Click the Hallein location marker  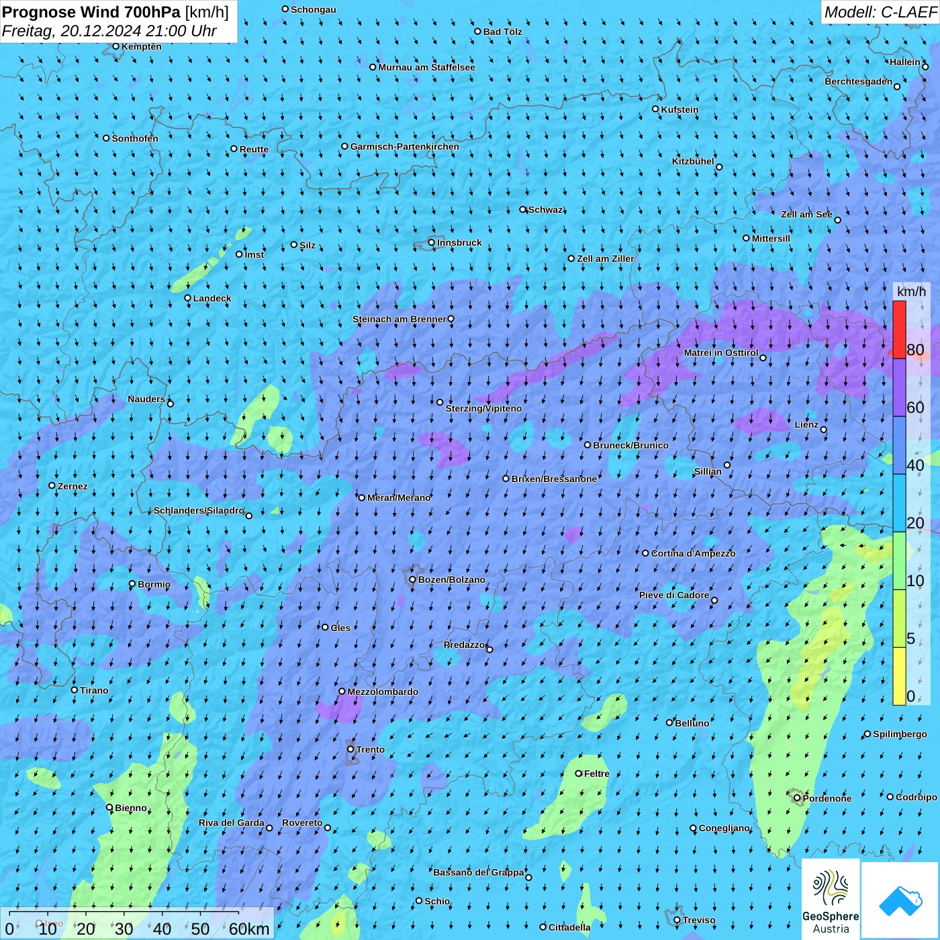(x=925, y=66)
